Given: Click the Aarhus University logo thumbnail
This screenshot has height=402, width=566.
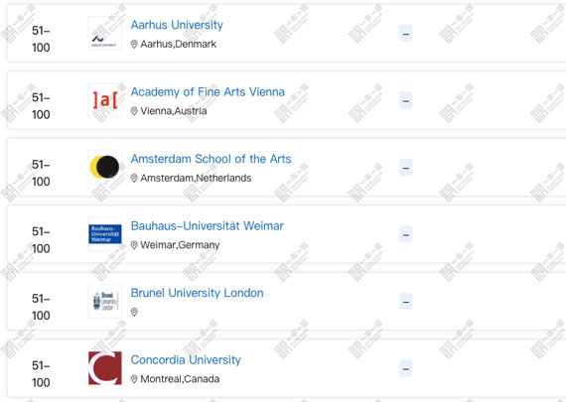Looking at the screenshot, I should click(104, 33).
